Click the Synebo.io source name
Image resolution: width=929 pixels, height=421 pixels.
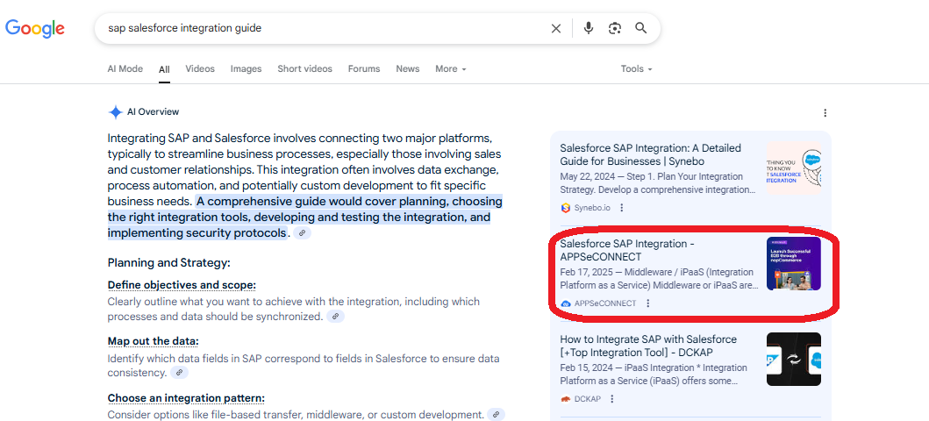594,208
